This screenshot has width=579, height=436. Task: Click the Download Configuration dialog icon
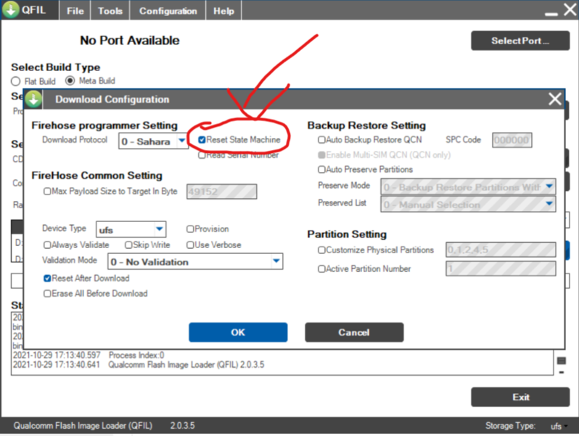coord(35,99)
